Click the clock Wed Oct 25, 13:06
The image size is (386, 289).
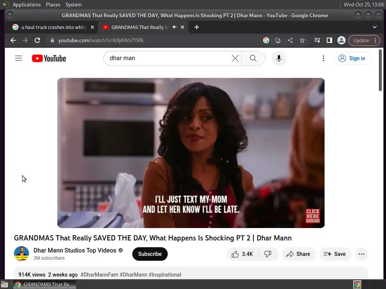(364, 5)
